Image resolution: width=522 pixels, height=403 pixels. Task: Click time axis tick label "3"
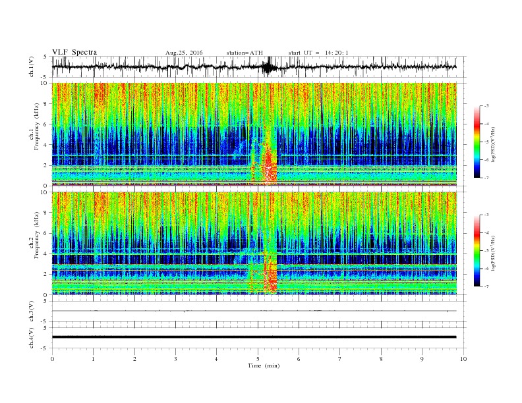(175, 359)
